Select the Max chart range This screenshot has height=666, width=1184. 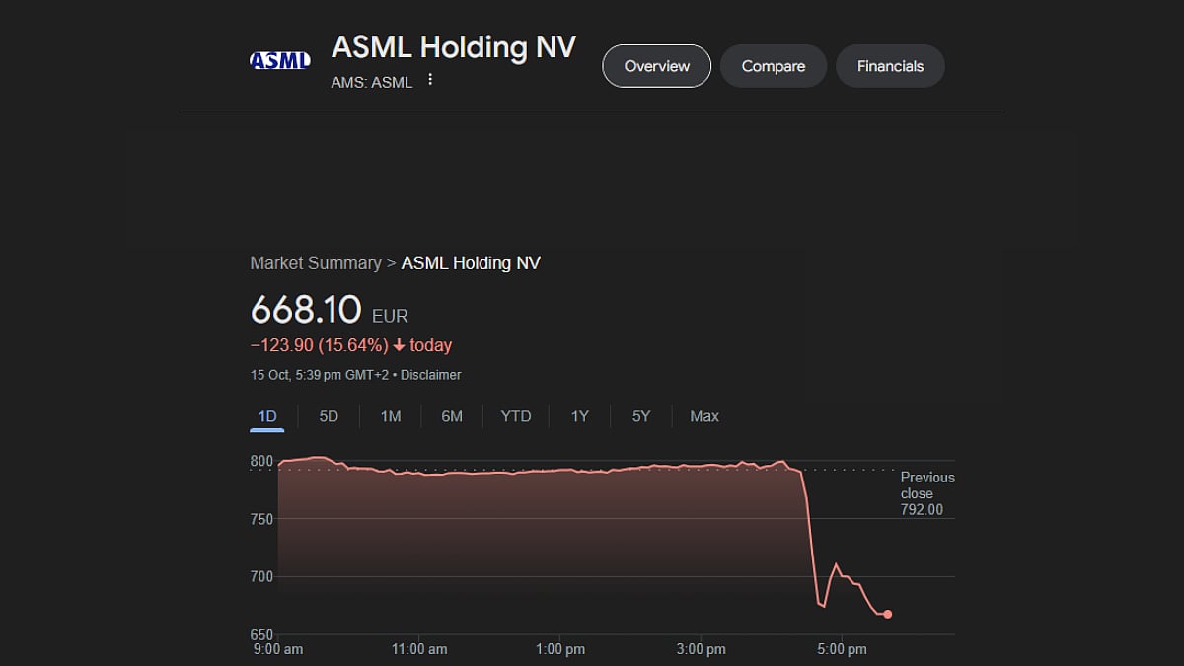click(x=704, y=416)
